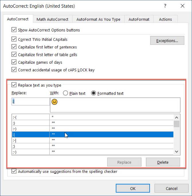Select the ;-) entry row

(93, 152)
